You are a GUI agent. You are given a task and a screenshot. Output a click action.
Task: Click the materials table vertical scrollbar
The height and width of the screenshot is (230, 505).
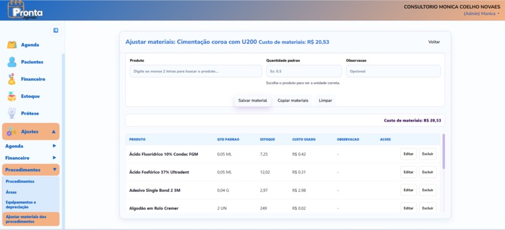pos(444,152)
